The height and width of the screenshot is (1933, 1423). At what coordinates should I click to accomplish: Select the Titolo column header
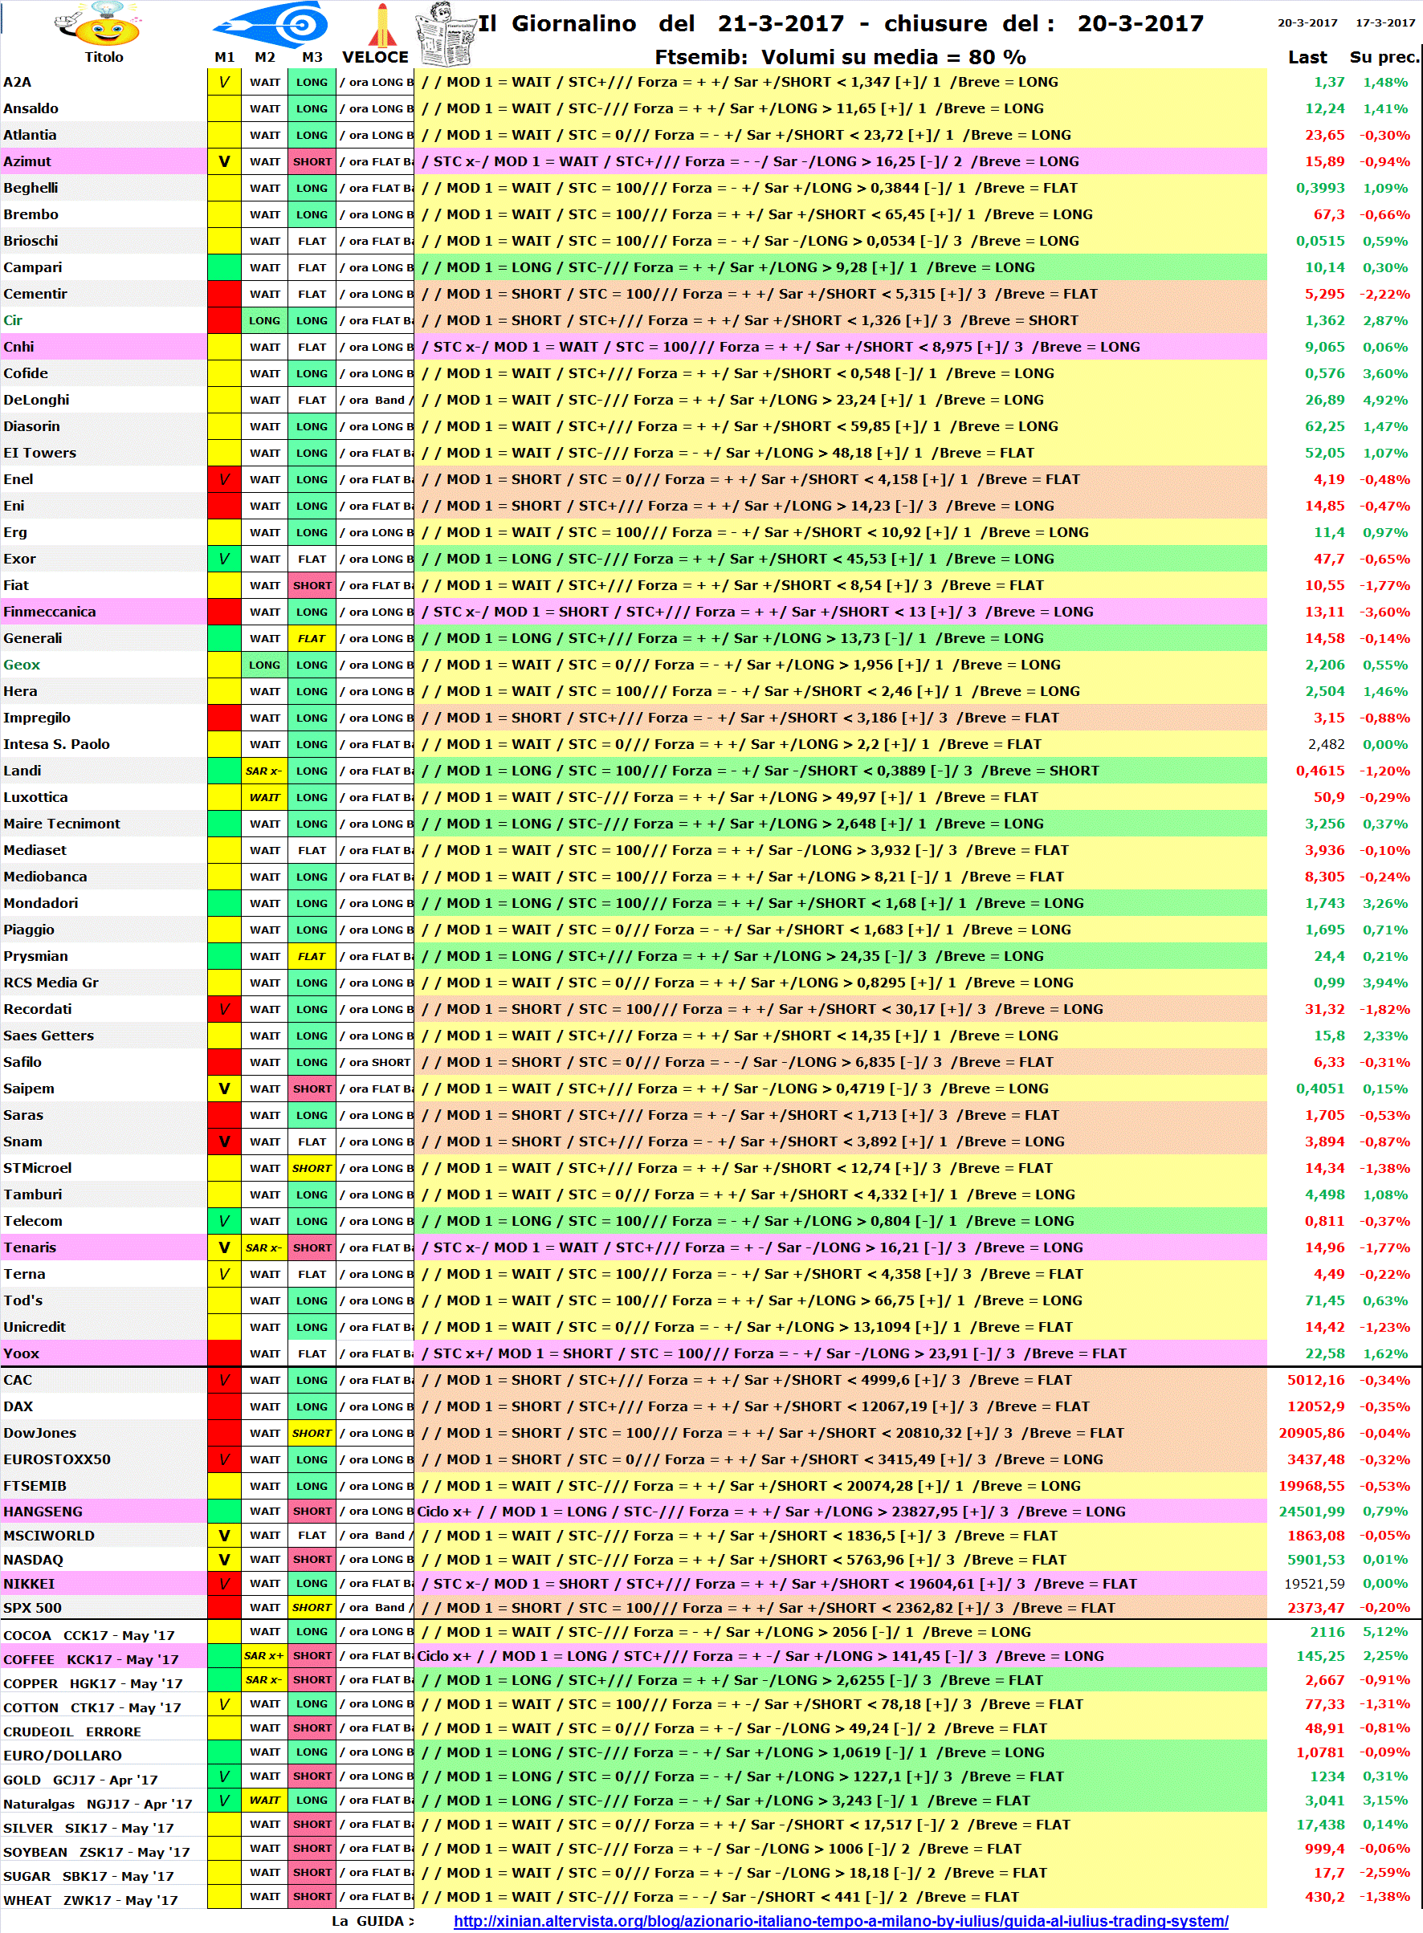(104, 57)
